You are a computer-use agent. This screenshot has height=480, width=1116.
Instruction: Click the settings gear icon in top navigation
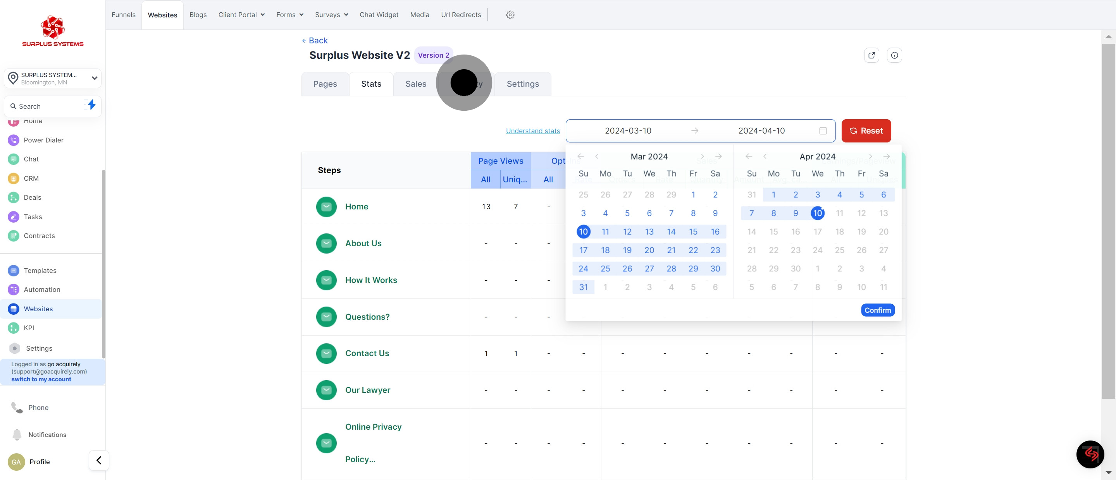510,15
